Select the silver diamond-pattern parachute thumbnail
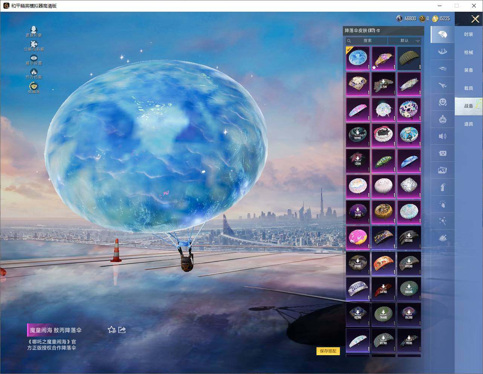Image resolution: width=483 pixels, height=374 pixels. tap(409, 187)
